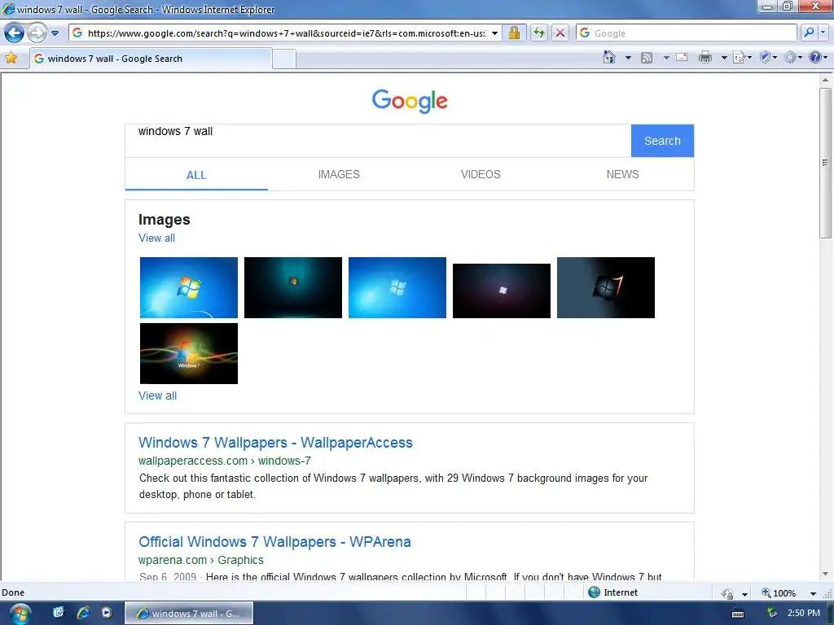Open the first blue Windows 7 logo thumbnail
Viewport: 834px width, 625px height.
click(x=189, y=287)
